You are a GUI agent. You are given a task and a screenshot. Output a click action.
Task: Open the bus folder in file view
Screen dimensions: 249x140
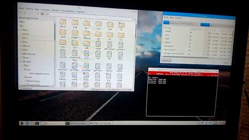tap(87, 23)
